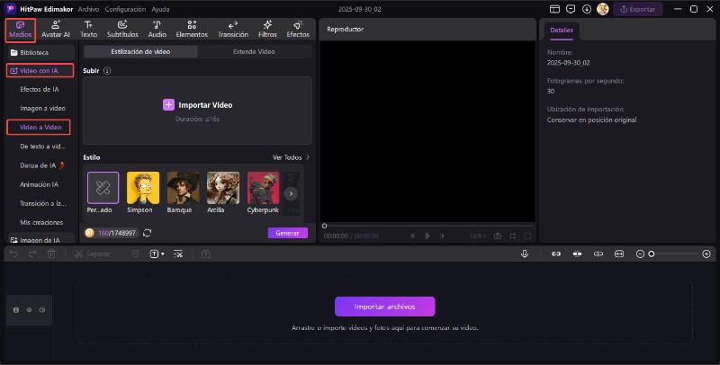The width and height of the screenshot is (720, 365).
Task: Open the Avatar AI panel
Action: (55, 28)
